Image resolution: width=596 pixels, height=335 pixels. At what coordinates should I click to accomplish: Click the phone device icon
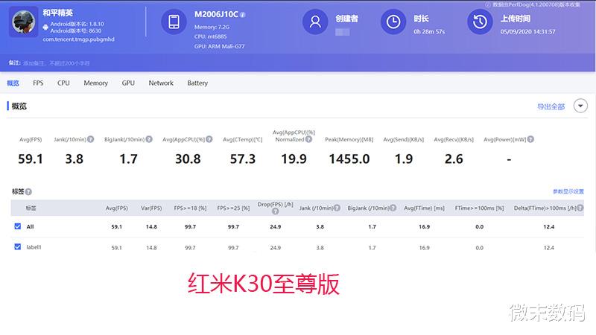pos(174,22)
